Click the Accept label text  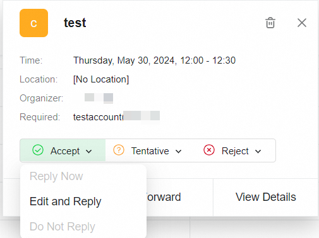coord(65,151)
